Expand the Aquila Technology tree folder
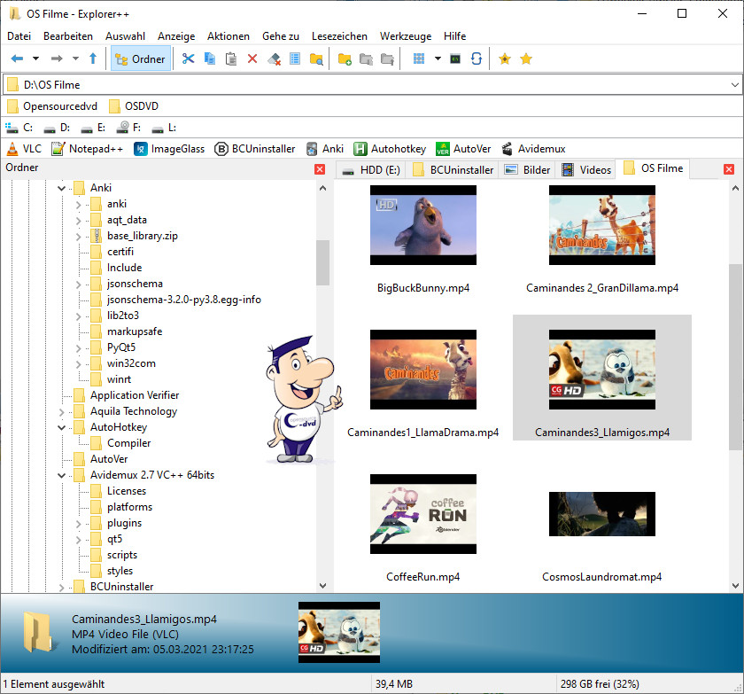 pyautogui.click(x=62, y=411)
